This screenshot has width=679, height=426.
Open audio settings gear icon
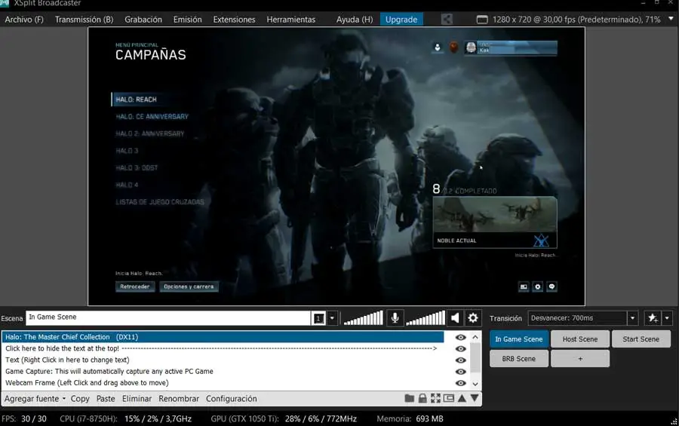click(x=473, y=318)
